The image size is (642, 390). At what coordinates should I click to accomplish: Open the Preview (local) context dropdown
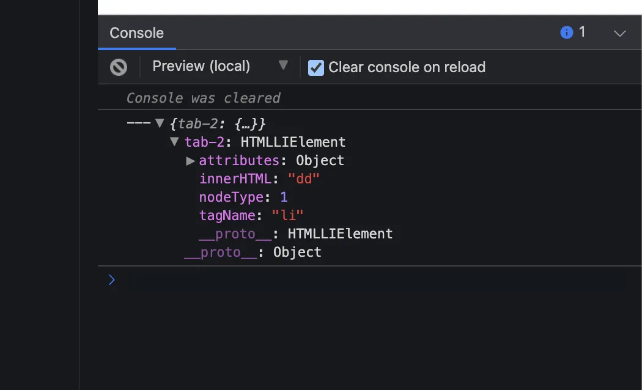point(282,65)
